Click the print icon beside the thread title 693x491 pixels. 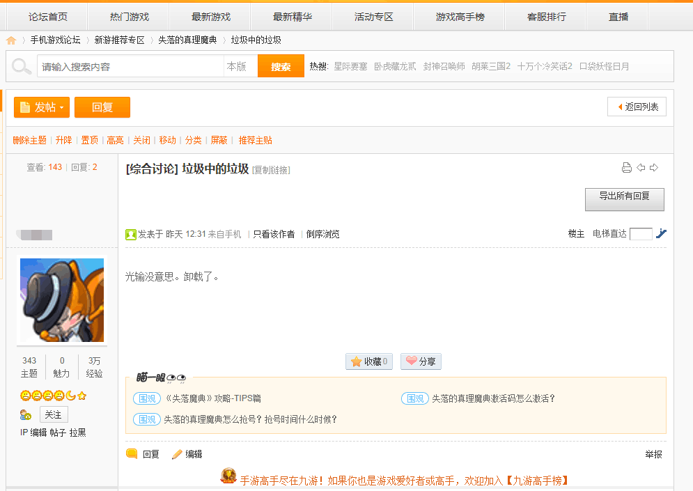(626, 167)
